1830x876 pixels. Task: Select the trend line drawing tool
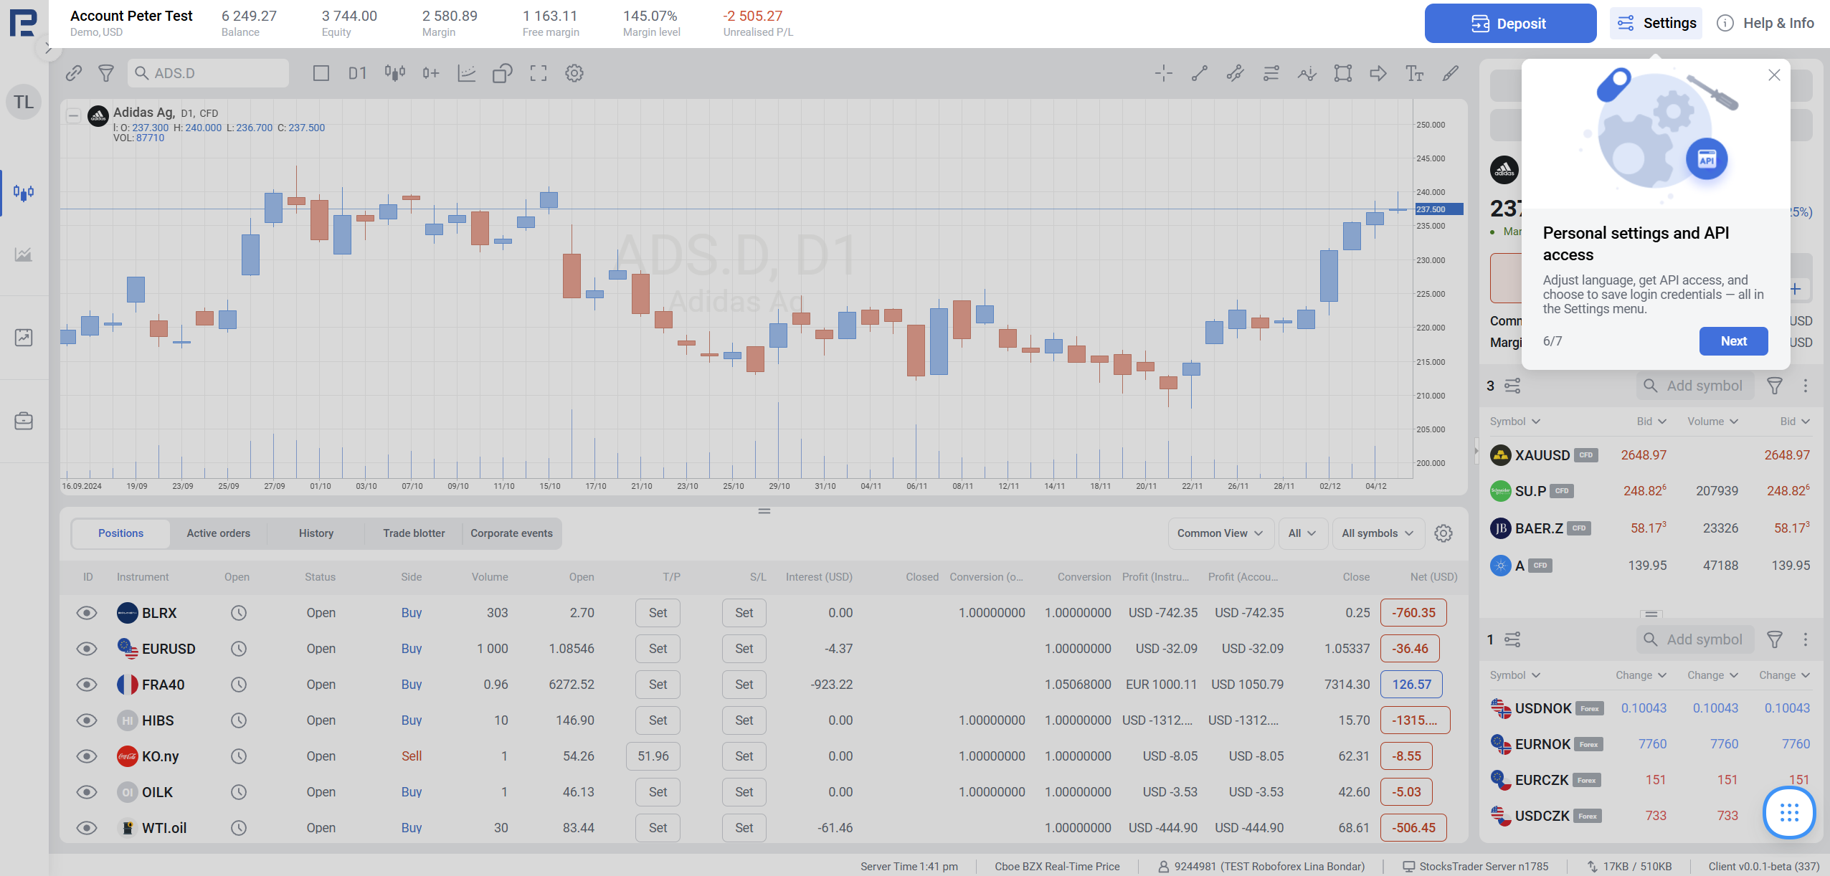click(1199, 73)
